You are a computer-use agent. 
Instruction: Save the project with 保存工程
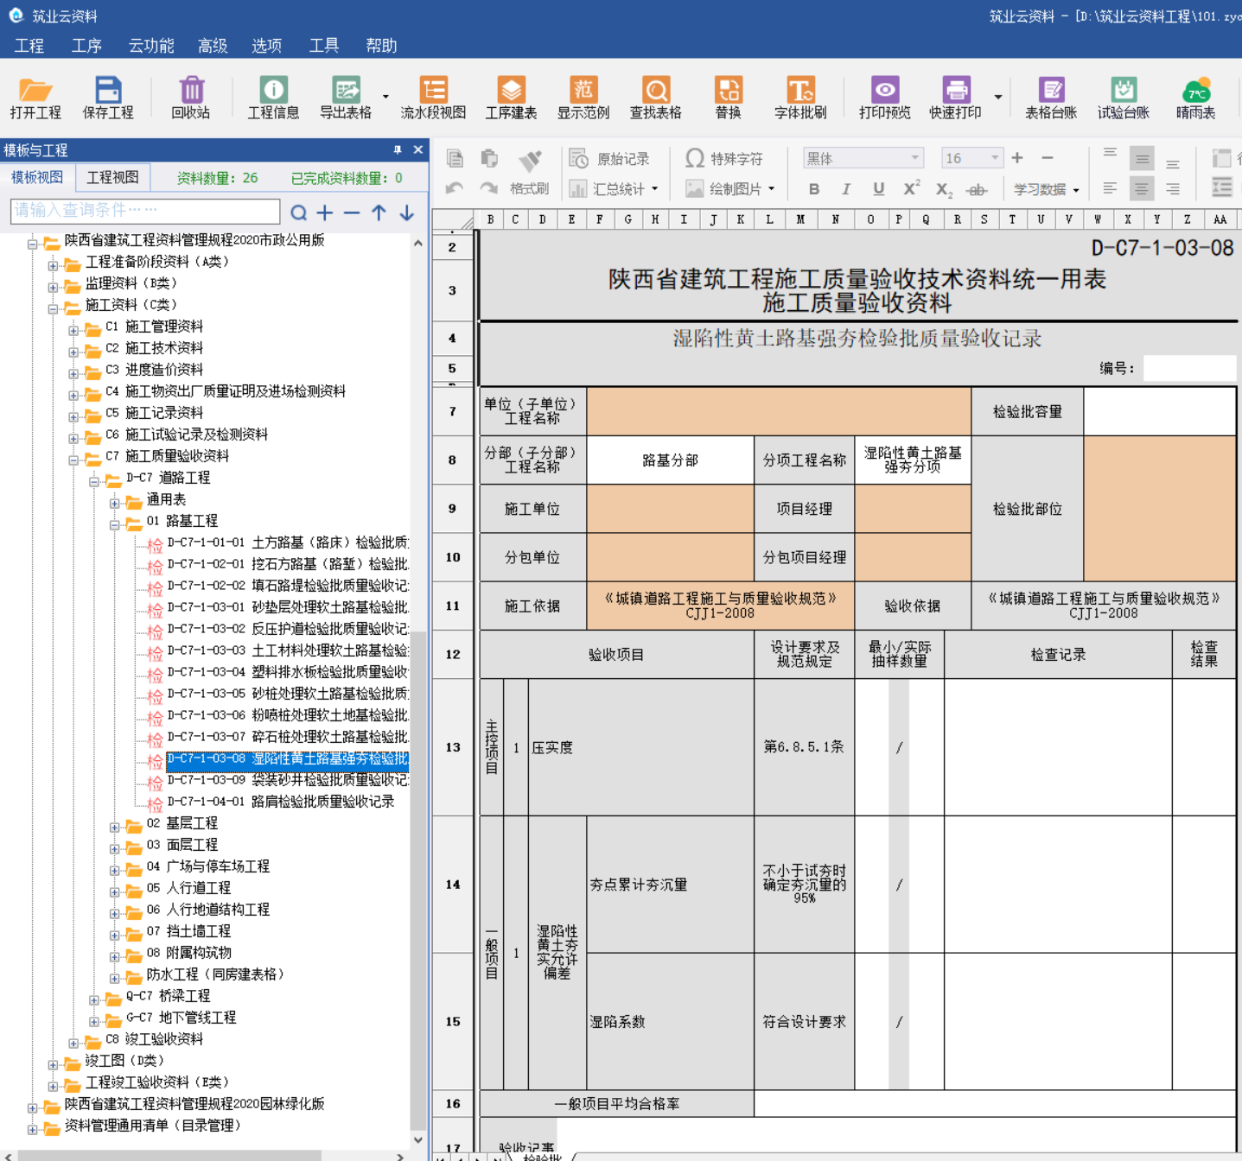tap(108, 98)
